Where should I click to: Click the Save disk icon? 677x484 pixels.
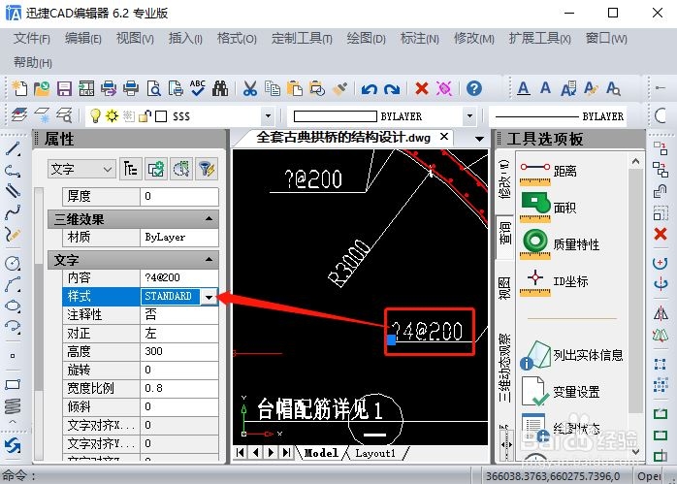pos(64,88)
